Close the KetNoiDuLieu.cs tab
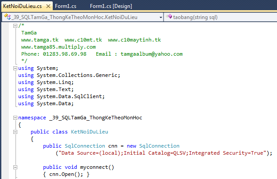The width and height of the screenshot is (277, 179). (48, 6)
